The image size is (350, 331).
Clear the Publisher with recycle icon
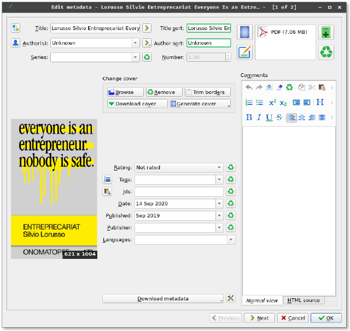pyautogui.click(x=231, y=228)
